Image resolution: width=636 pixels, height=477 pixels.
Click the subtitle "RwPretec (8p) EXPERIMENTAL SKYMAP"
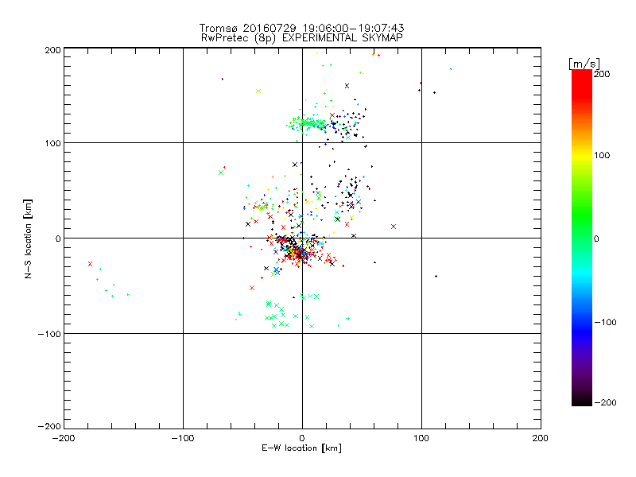click(x=301, y=38)
